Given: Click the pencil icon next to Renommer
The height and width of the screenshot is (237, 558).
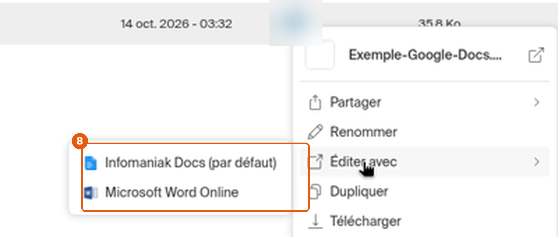Looking at the screenshot, I should (x=315, y=132).
